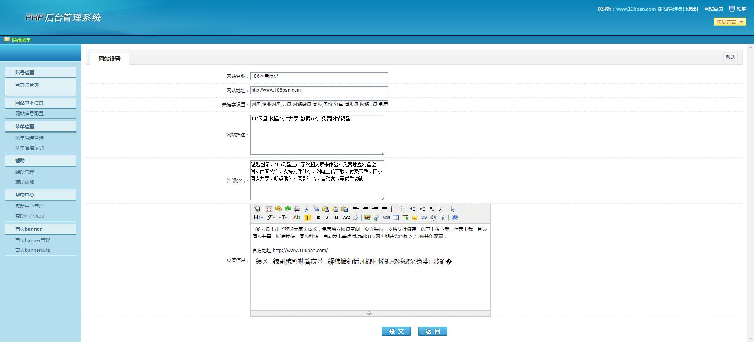Justify text fully in editor
Screen dimensions: 754x342
pyautogui.click(x=384, y=209)
